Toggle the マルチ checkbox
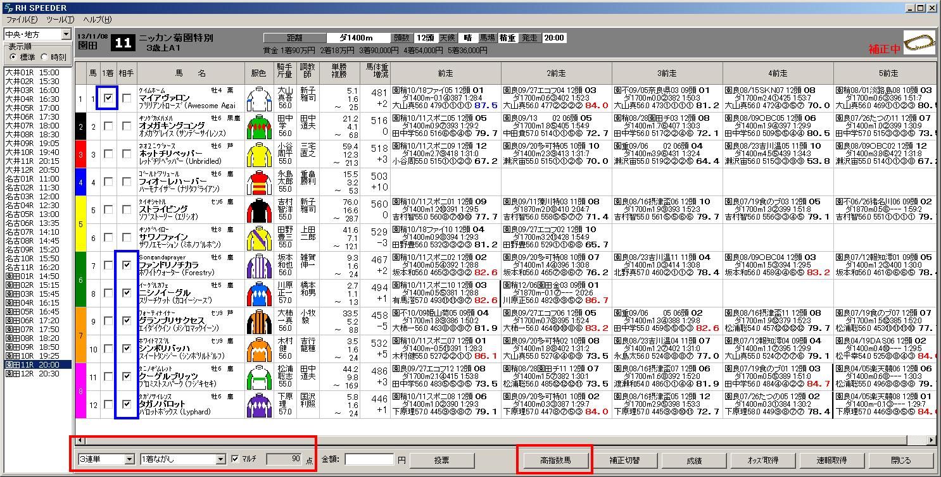Screen dimensions: 941x477 coord(236,459)
